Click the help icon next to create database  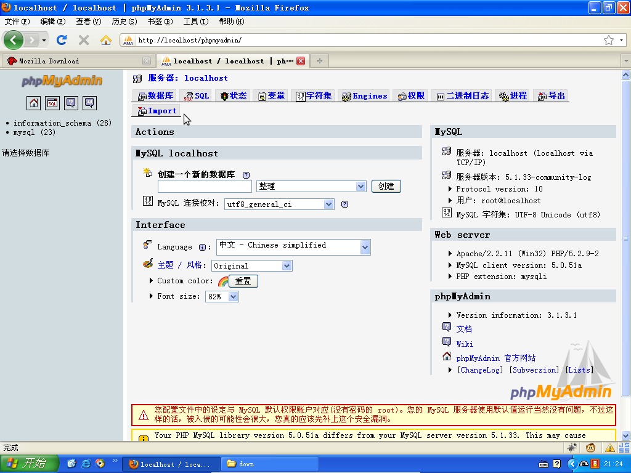click(x=246, y=175)
